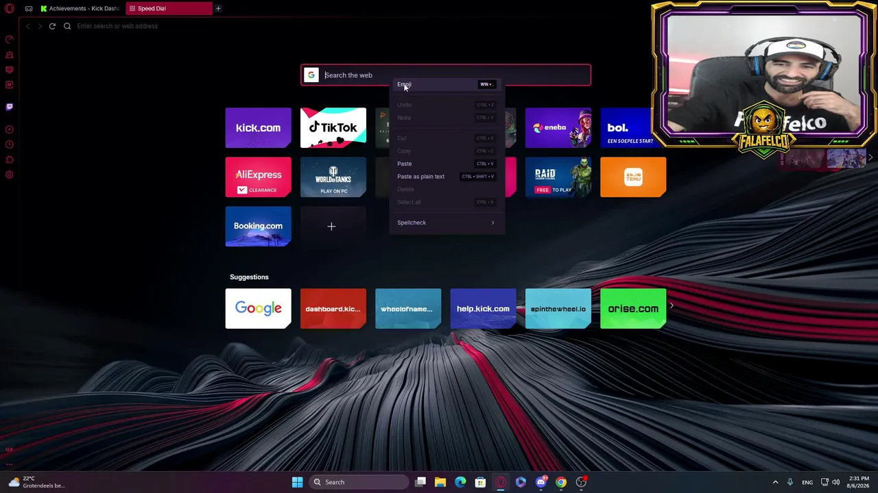Open a new tab with plus button

tap(218, 8)
